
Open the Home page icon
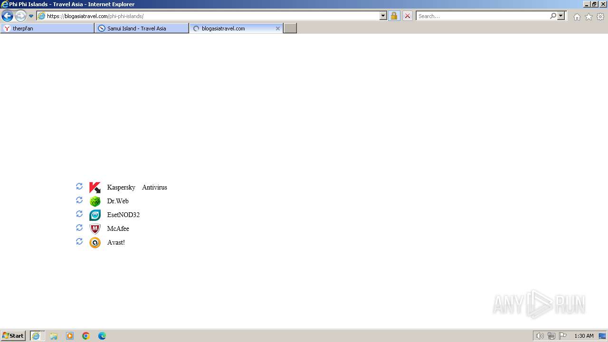[577, 17]
